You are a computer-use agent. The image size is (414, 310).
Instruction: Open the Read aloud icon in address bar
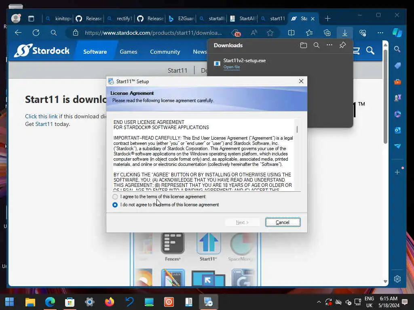click(x=254, y=33)
